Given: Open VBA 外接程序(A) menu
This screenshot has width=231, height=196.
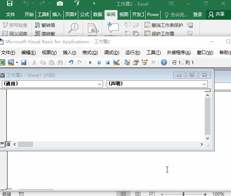Looking at the screenshot, I should (x=179, y=53).
